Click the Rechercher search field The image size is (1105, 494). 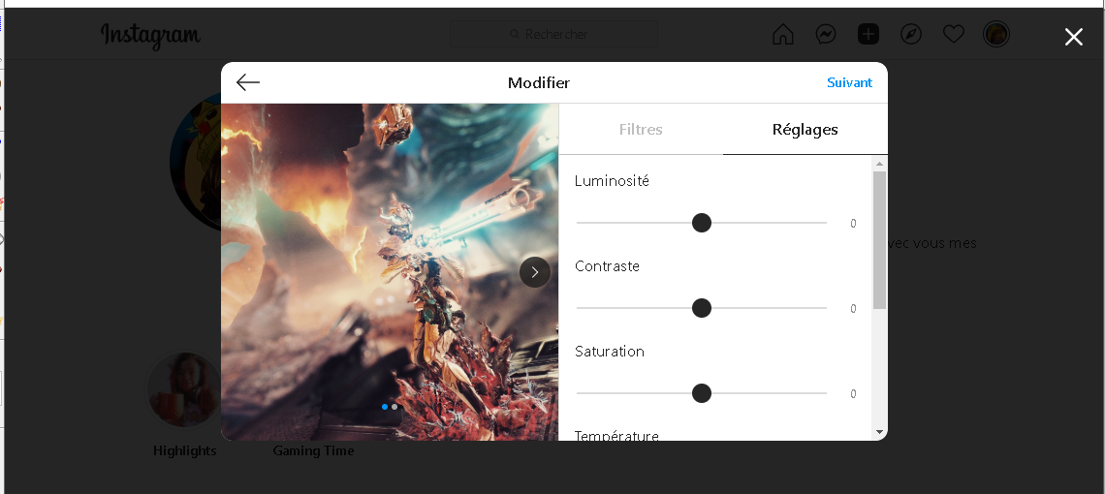click(x=553, y=34)
